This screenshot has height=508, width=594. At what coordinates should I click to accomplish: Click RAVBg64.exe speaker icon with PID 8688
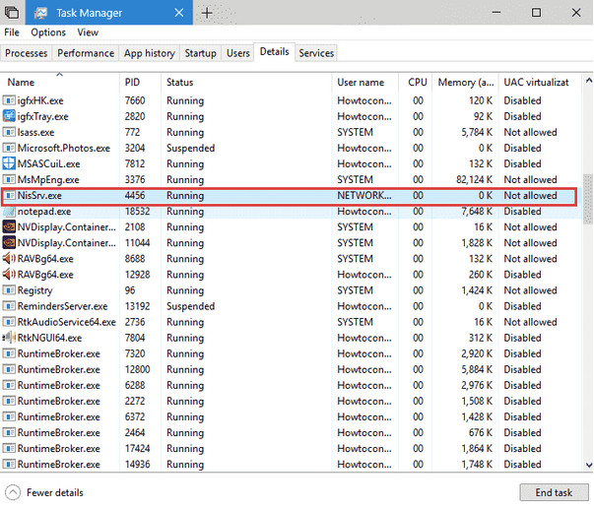(9, 259)
